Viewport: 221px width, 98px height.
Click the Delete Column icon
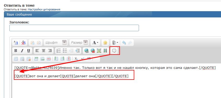[69, 58]
